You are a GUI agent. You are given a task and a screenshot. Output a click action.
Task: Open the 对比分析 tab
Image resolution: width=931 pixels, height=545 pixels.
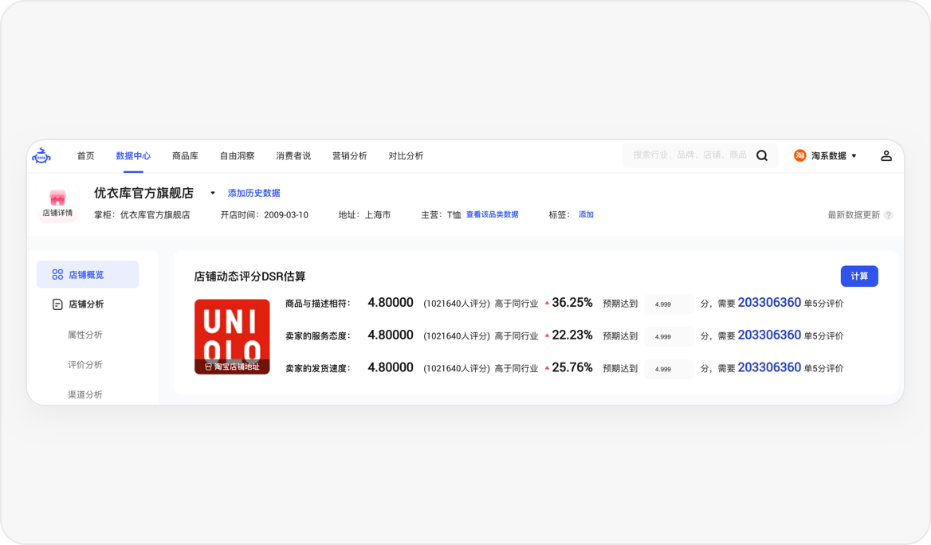pos(407,155)
